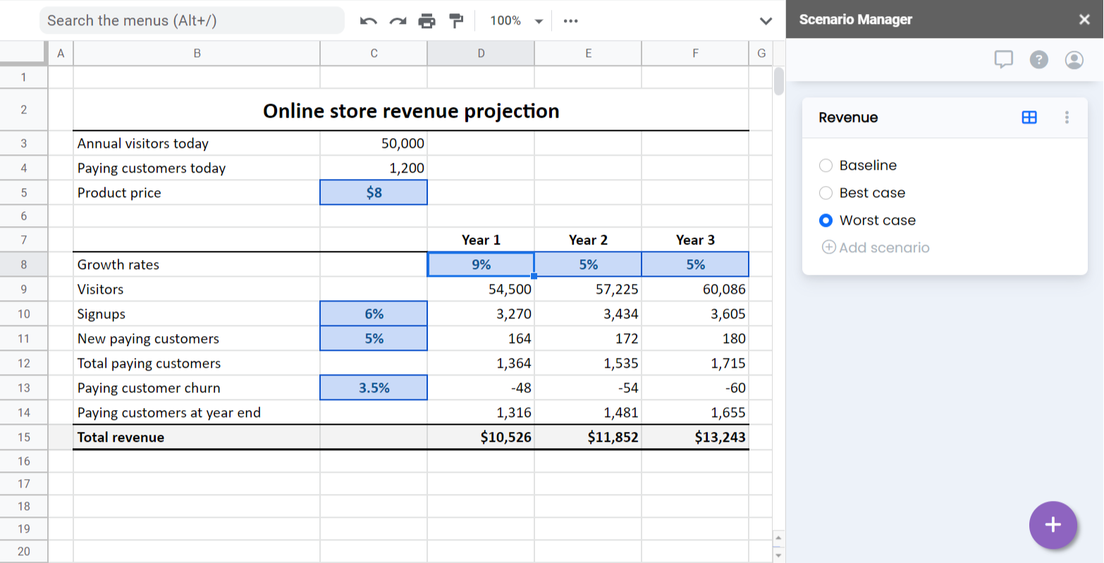The image size is (1104, 563).
Task: Click the grid icon next to Revenue
Action: pos(1029,118)
